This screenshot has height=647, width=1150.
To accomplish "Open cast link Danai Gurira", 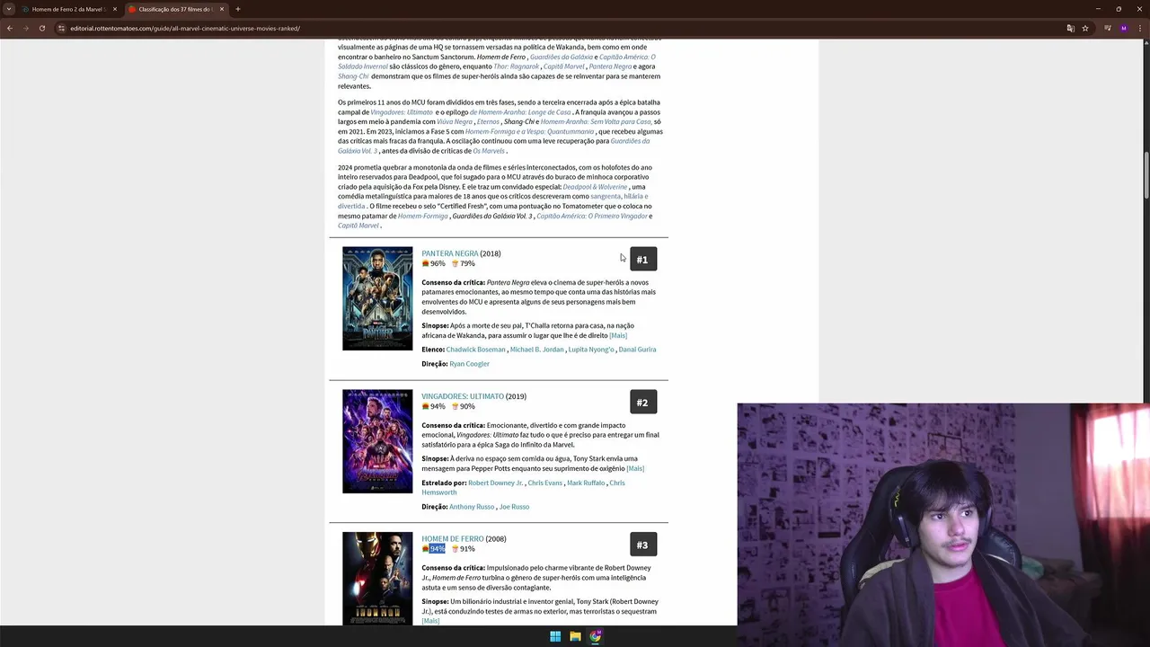I will coord(637,350).
